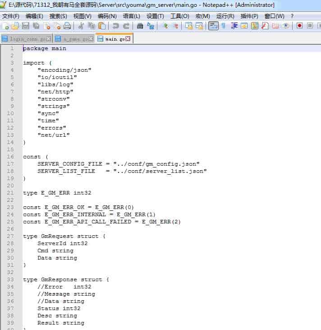Screen dimensions: 321x330
Task: Open the 语言(L) language menu
Action: [131, 16]
